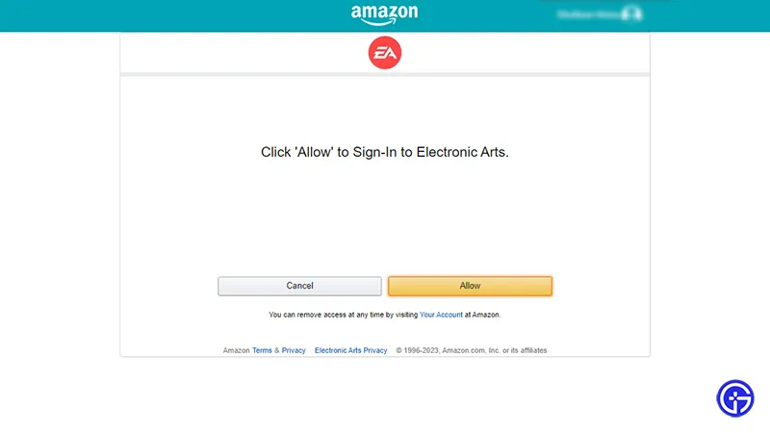Click the 'at Amazon.' text after link

(483, 315)
